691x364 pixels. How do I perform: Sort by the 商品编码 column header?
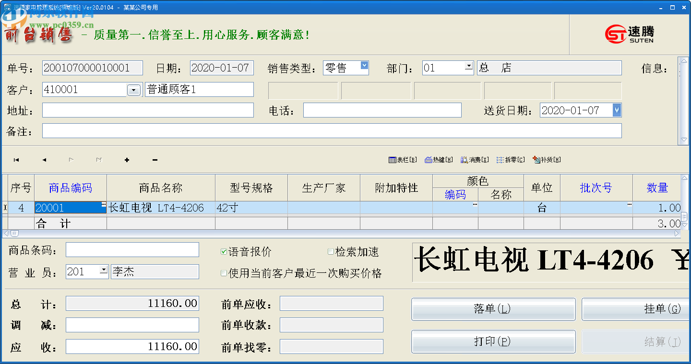tap(70, 188)
